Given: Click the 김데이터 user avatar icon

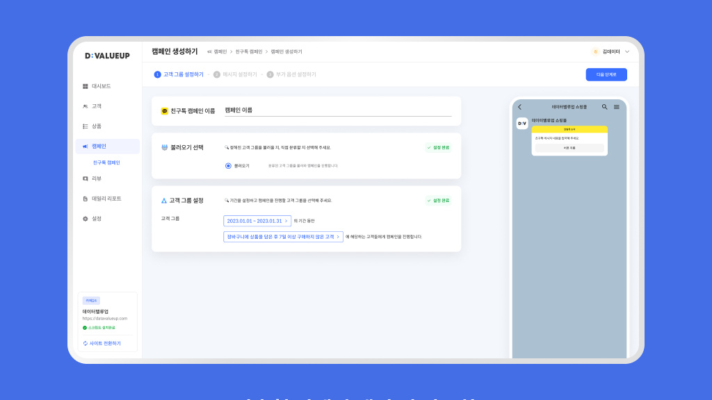Looking at the screenshot, I should (x=596, y=51).
